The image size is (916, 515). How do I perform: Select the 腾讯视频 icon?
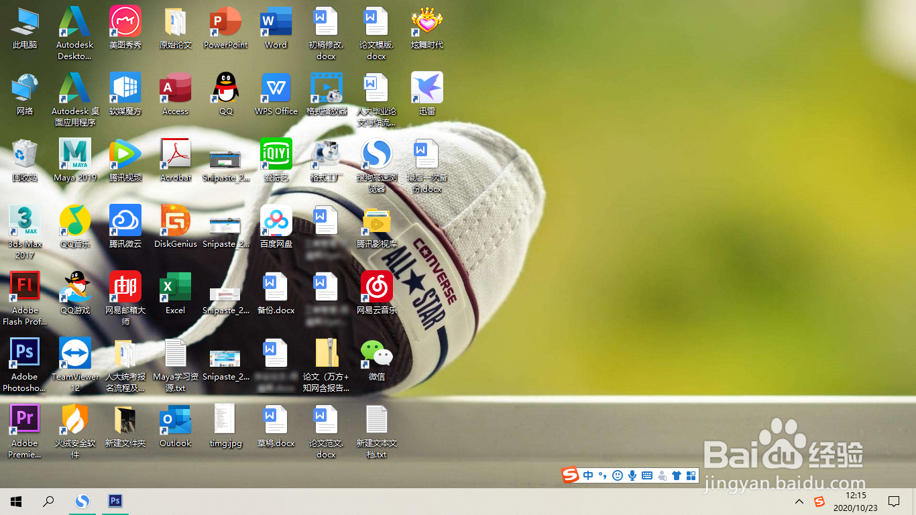pos(125,161)
